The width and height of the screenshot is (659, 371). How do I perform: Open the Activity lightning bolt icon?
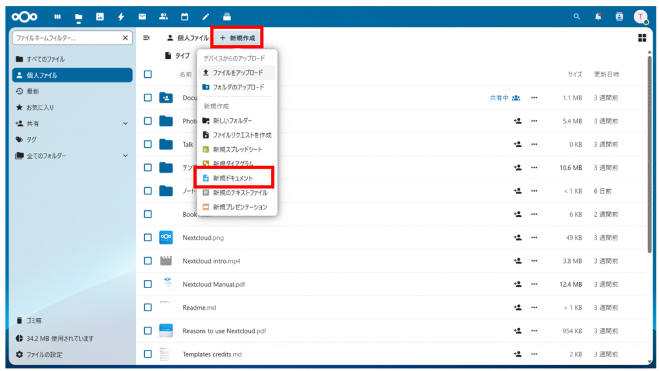tap(120, 17)
